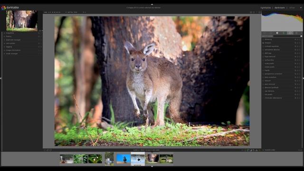Expand the history panel
The width and height of the screenshot is (304, 171).
[x=9, y=37]
